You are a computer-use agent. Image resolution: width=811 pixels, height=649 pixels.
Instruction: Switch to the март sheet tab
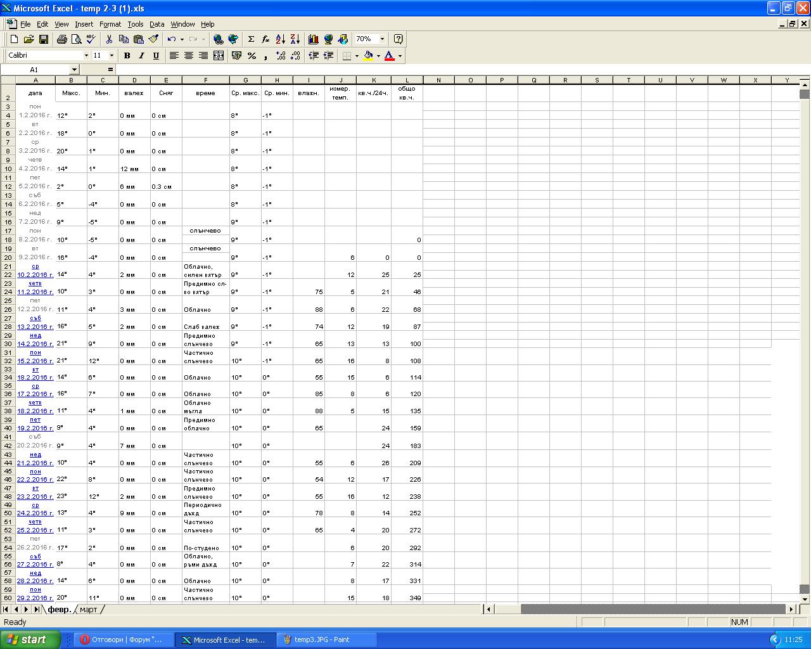pos(89,610)
